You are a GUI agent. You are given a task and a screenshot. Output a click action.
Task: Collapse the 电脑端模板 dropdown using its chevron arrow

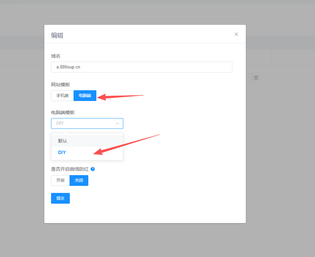117,123
